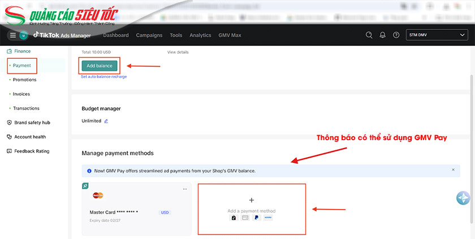This screenshot has width=475, height=239.
Task: Click the pin icon on Master Card
Action: [x=85, y=185]
